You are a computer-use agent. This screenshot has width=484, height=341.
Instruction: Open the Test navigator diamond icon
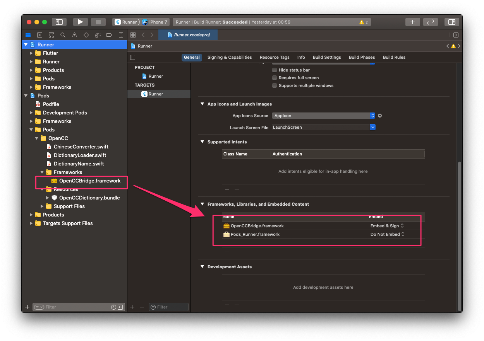tap(86, 35)
